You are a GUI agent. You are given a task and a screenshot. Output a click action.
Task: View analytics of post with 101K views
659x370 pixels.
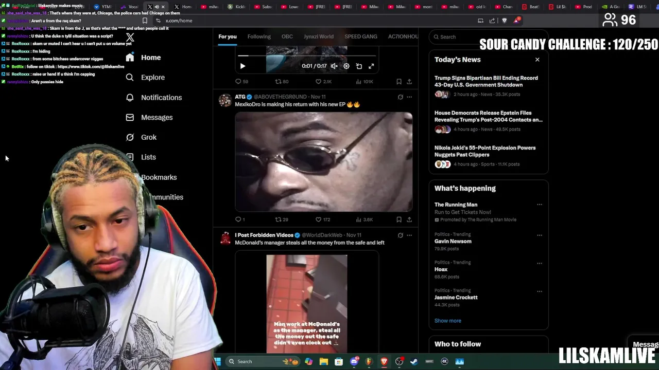point(365,81)
